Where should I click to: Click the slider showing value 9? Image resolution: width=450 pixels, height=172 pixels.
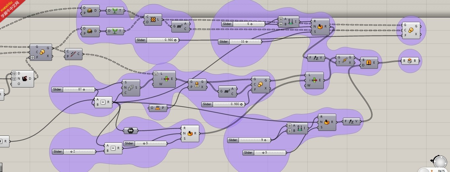pos(249,140)
